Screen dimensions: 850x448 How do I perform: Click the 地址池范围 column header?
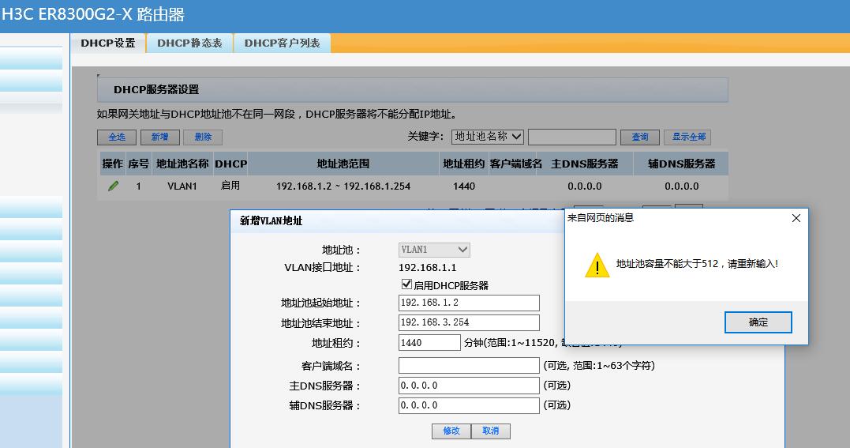pyautogui.click(x=343, y=164)
